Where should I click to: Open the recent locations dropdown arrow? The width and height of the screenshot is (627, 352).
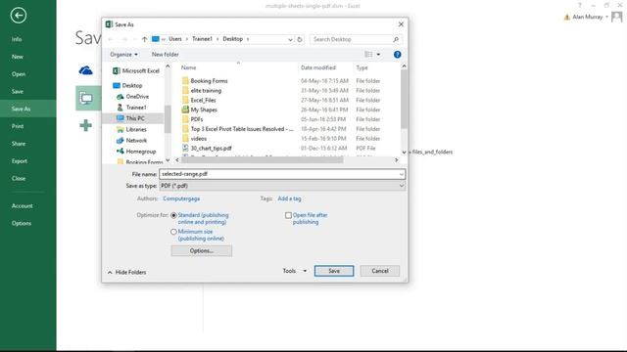coord(135,39)
